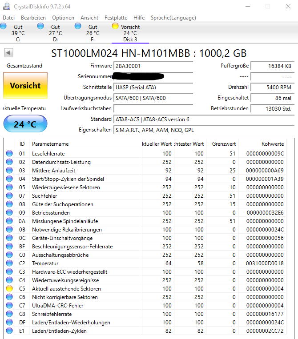Image resolution: width=298 pixels, height=339 pixels.
Task: Click the Schnittstelle field UASP (Serial ATA)
Action: click(153, 88)
